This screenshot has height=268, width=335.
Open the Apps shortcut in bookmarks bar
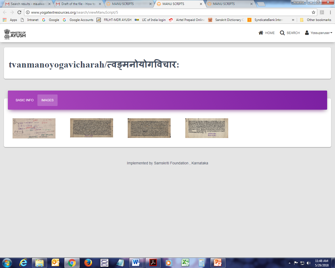pos(10,20)
